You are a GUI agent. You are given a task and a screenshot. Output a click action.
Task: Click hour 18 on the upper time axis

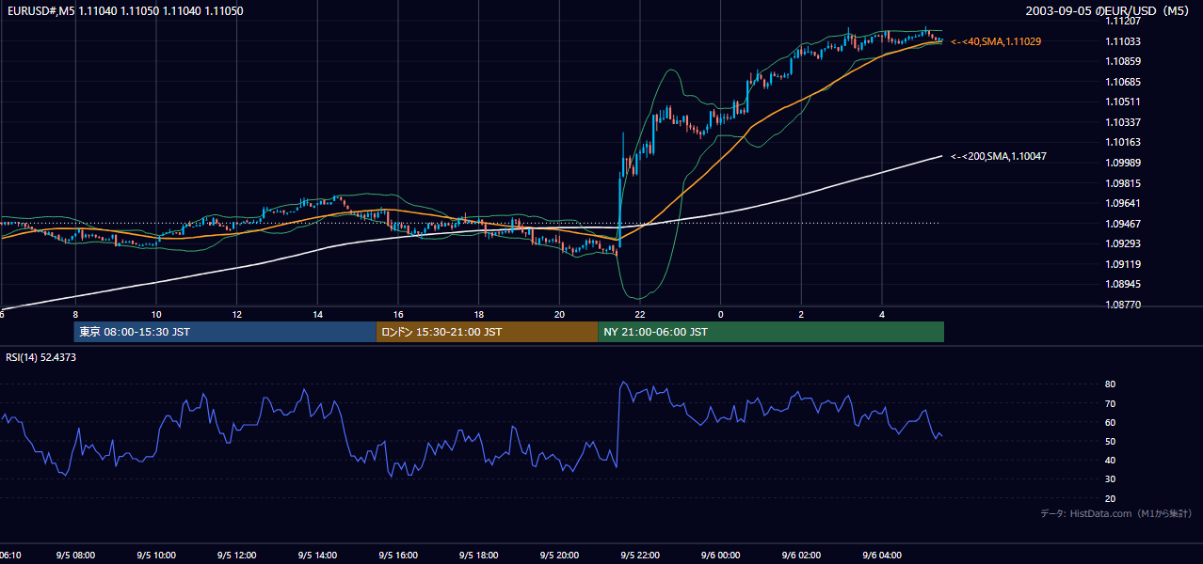pos(479,314)
